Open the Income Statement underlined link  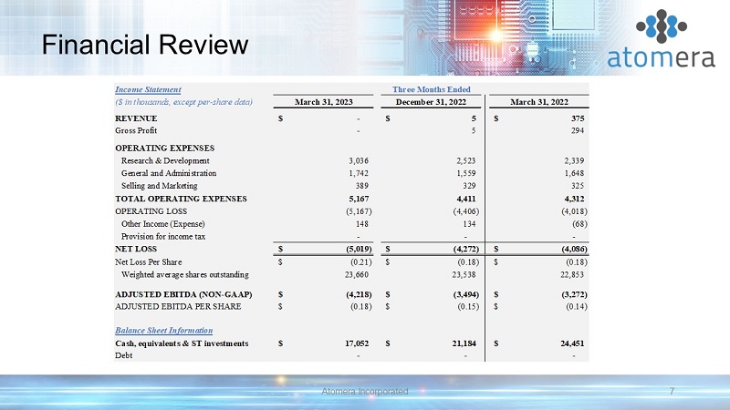[148, 89]
